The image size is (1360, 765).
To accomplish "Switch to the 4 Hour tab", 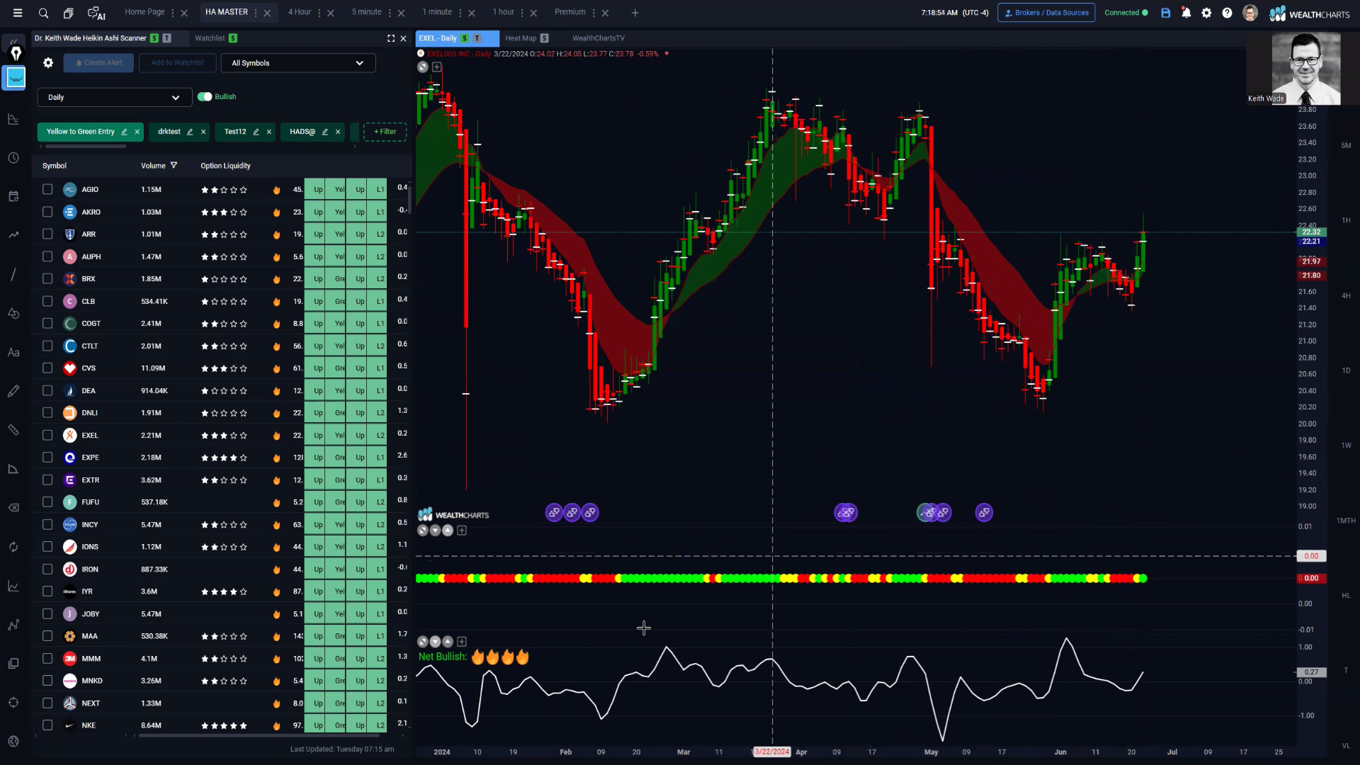I will pyautogui.click(x=300, y=12).
